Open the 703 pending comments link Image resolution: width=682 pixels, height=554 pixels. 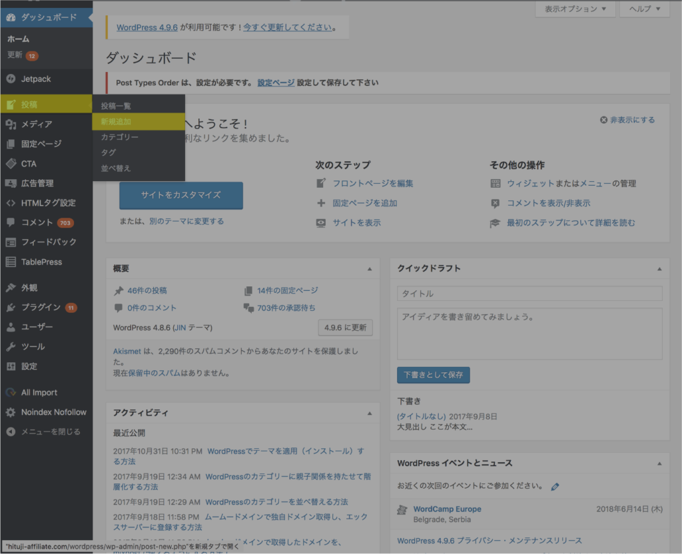[286, 308]
